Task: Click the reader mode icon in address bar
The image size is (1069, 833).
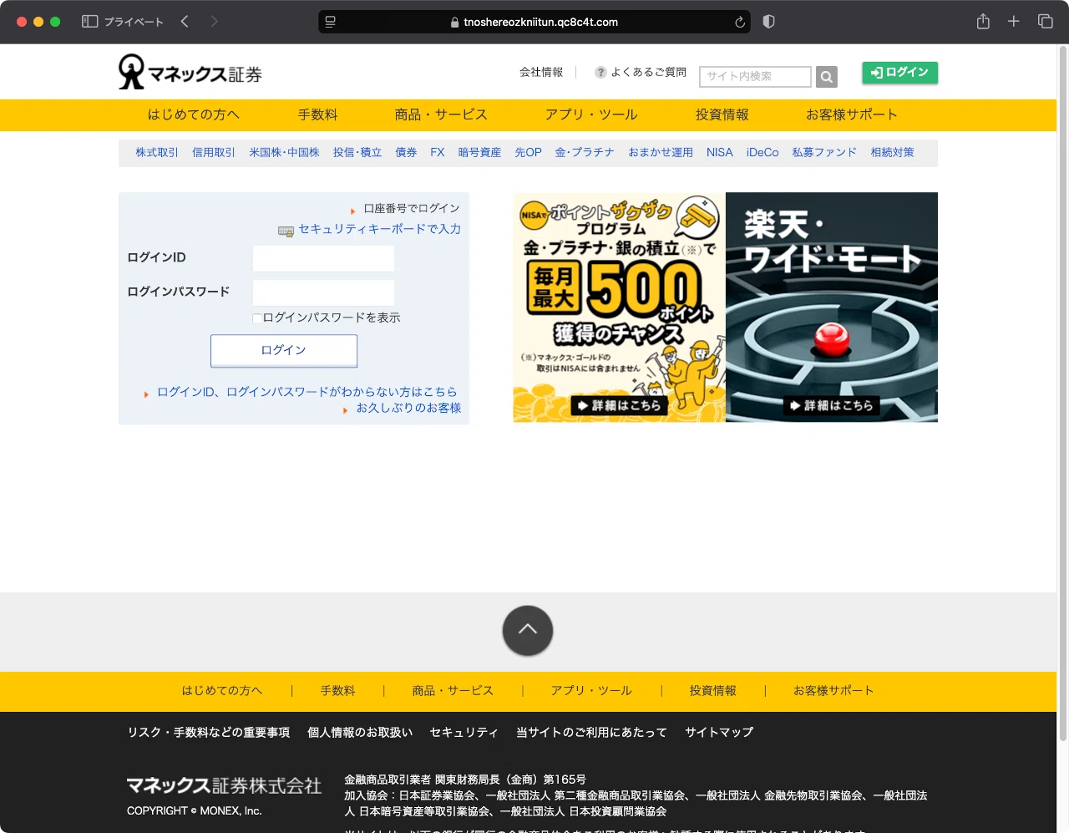Action: tap(331, 23)
